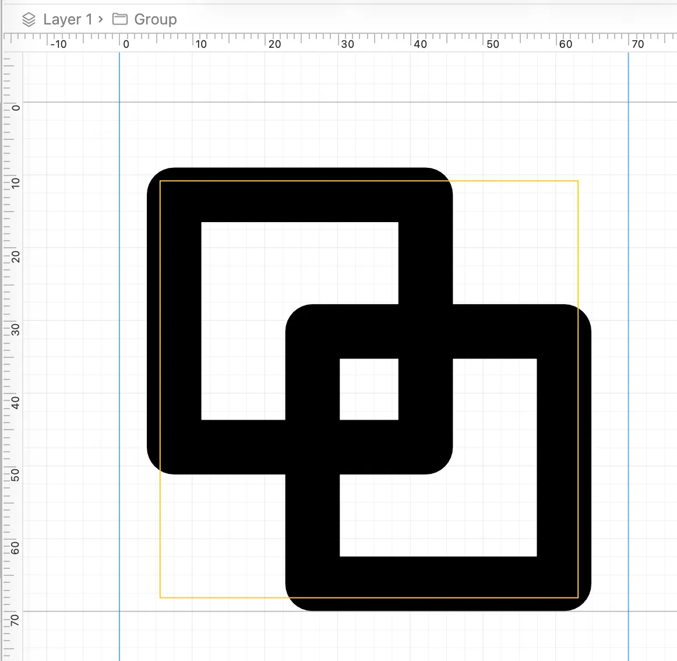Click the "50" mark on the horizontal ruler
Viewport: 677px width, 661px height.
pos(493,44)
